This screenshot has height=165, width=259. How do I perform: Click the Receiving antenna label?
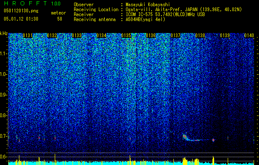pos(95,19)
